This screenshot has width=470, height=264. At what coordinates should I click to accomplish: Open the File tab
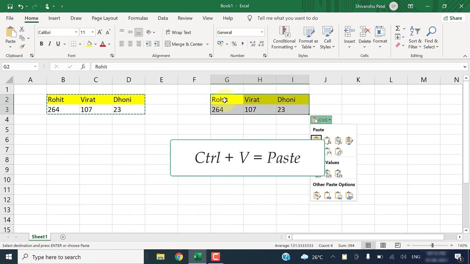coord(10,18)
